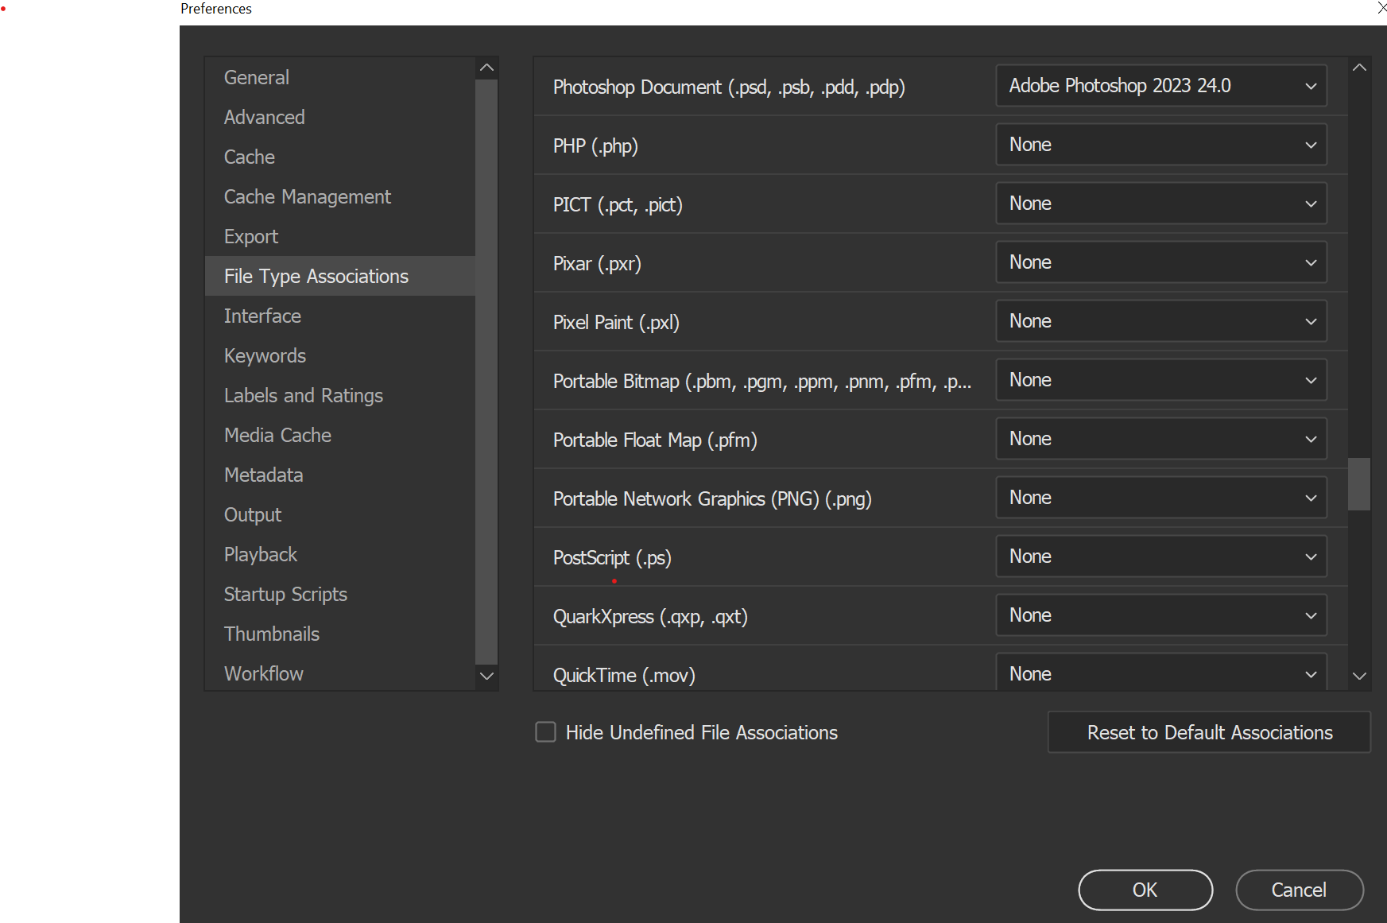Open the PHP file association dropdown
This screenshot has height=923, width=1387.
click(1160, 144)
